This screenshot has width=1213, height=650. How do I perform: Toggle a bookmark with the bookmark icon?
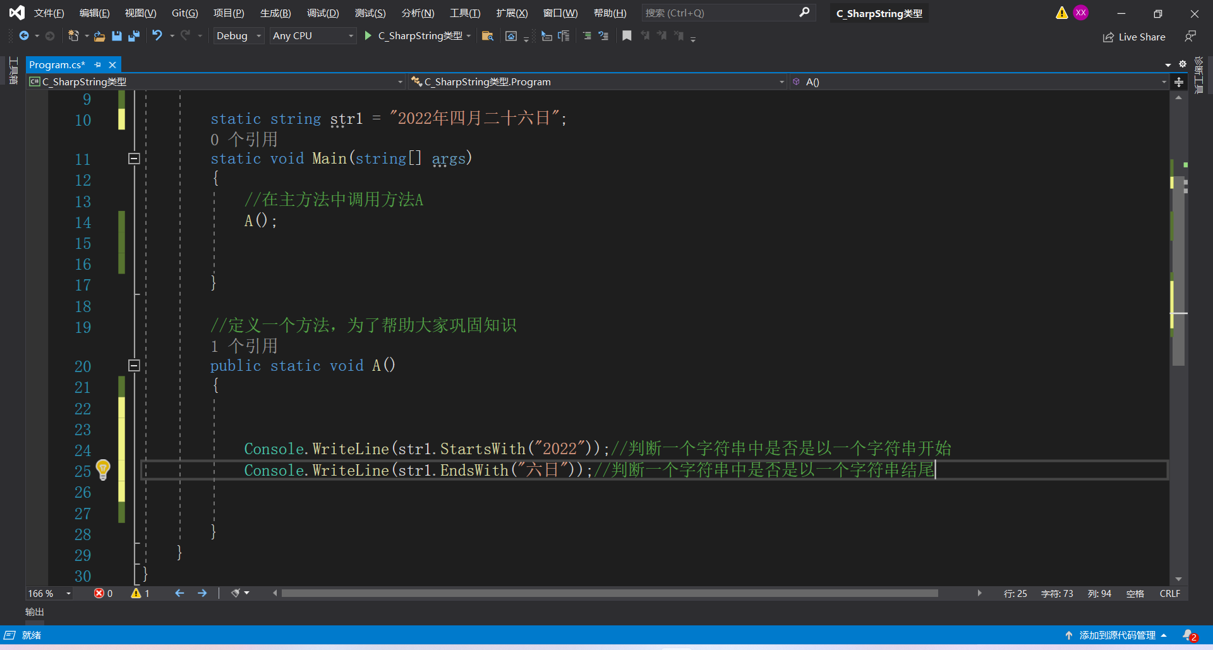point(627,36)
